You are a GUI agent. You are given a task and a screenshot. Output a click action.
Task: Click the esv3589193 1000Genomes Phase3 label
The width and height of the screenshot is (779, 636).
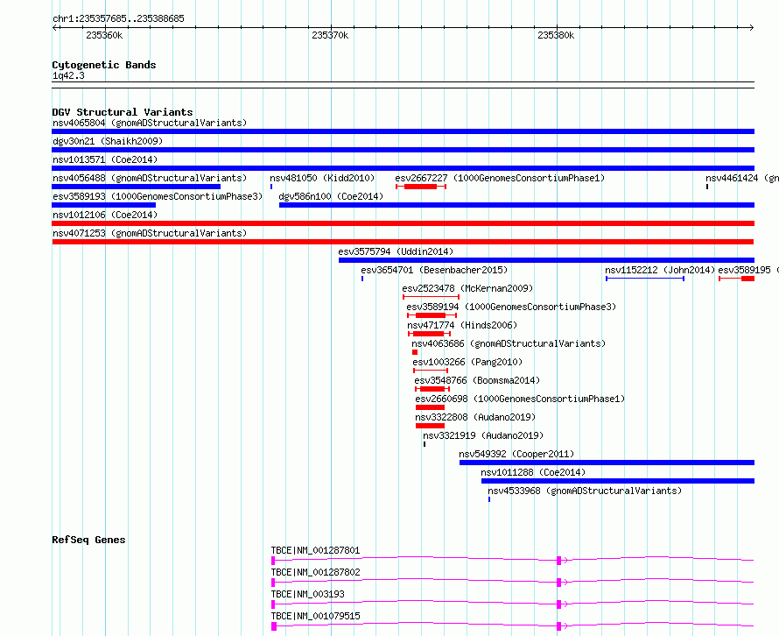(158, 196)
